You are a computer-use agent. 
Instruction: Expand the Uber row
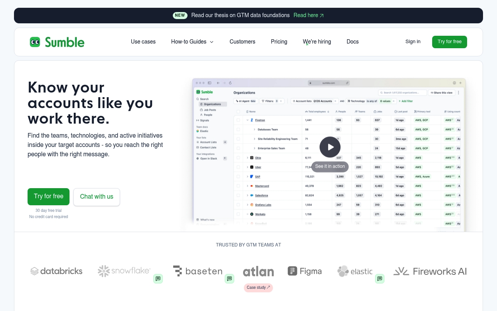tap(247, 167)
